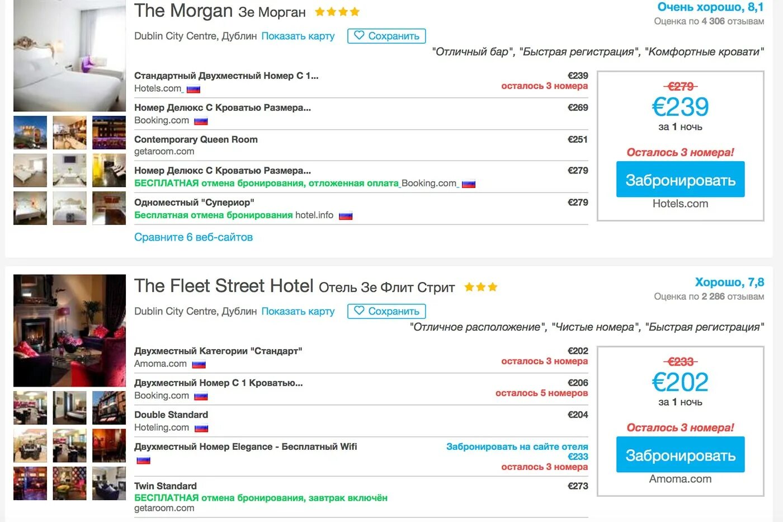Click Russian flag next to Amoma.com offer
783x522 pixels.
(199, 365)
